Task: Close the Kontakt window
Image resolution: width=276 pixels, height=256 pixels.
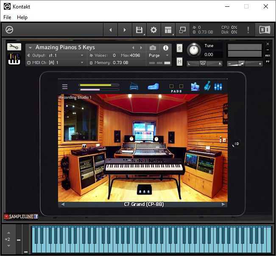Action: [x=266, y=6]
